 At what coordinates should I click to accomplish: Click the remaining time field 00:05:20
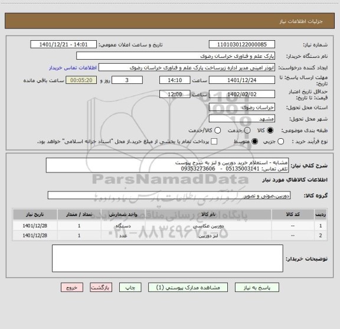[x=81, y=80]
